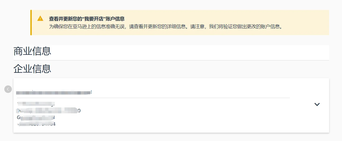This screenshot has width=342, height=141.
Task: Click the bold alert title about “我要开店”账户信息
Action: pyautogui.click(x=87, y=19)
